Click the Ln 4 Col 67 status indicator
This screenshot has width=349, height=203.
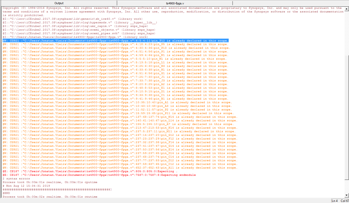point(339,200)
